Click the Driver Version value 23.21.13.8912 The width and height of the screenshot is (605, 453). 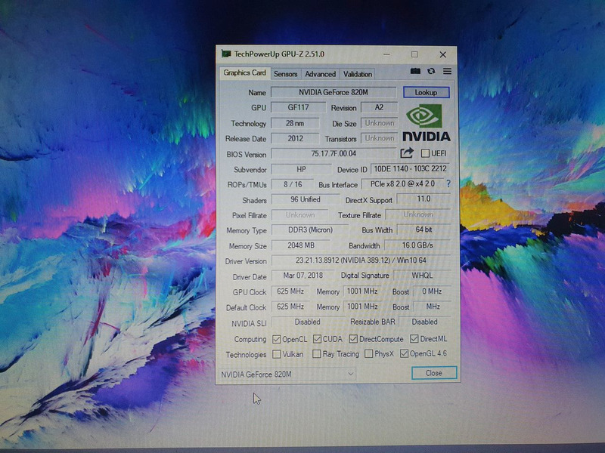[x=361, y=260]
